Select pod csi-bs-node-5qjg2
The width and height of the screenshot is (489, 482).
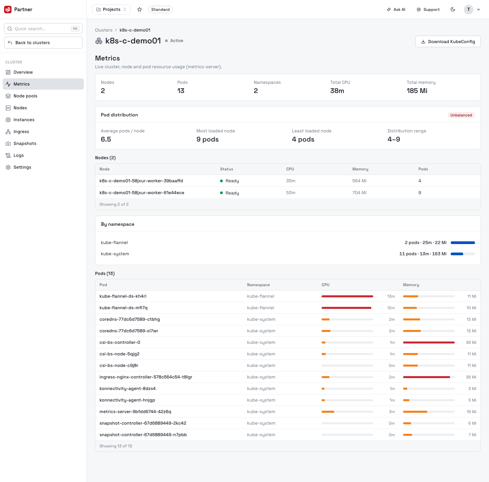[288, 354]
